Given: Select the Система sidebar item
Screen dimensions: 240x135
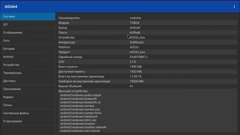Looking at the screenshot, I should click(x=28, y=16).
